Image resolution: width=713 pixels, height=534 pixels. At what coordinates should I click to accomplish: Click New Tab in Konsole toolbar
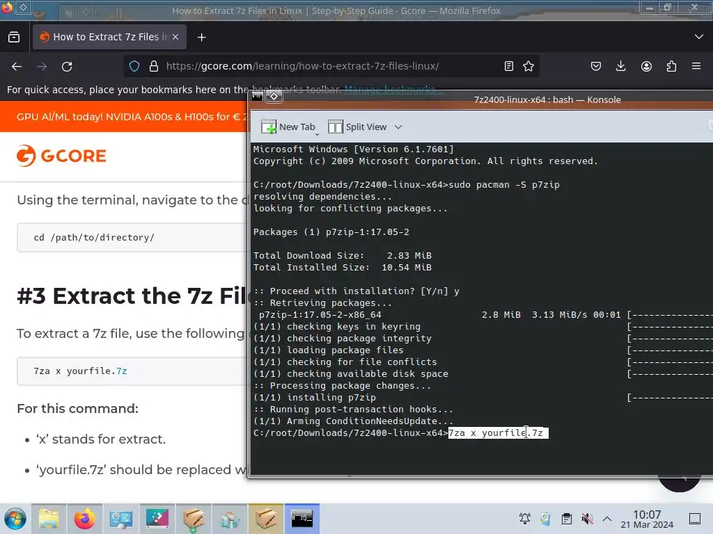(288, 127)
